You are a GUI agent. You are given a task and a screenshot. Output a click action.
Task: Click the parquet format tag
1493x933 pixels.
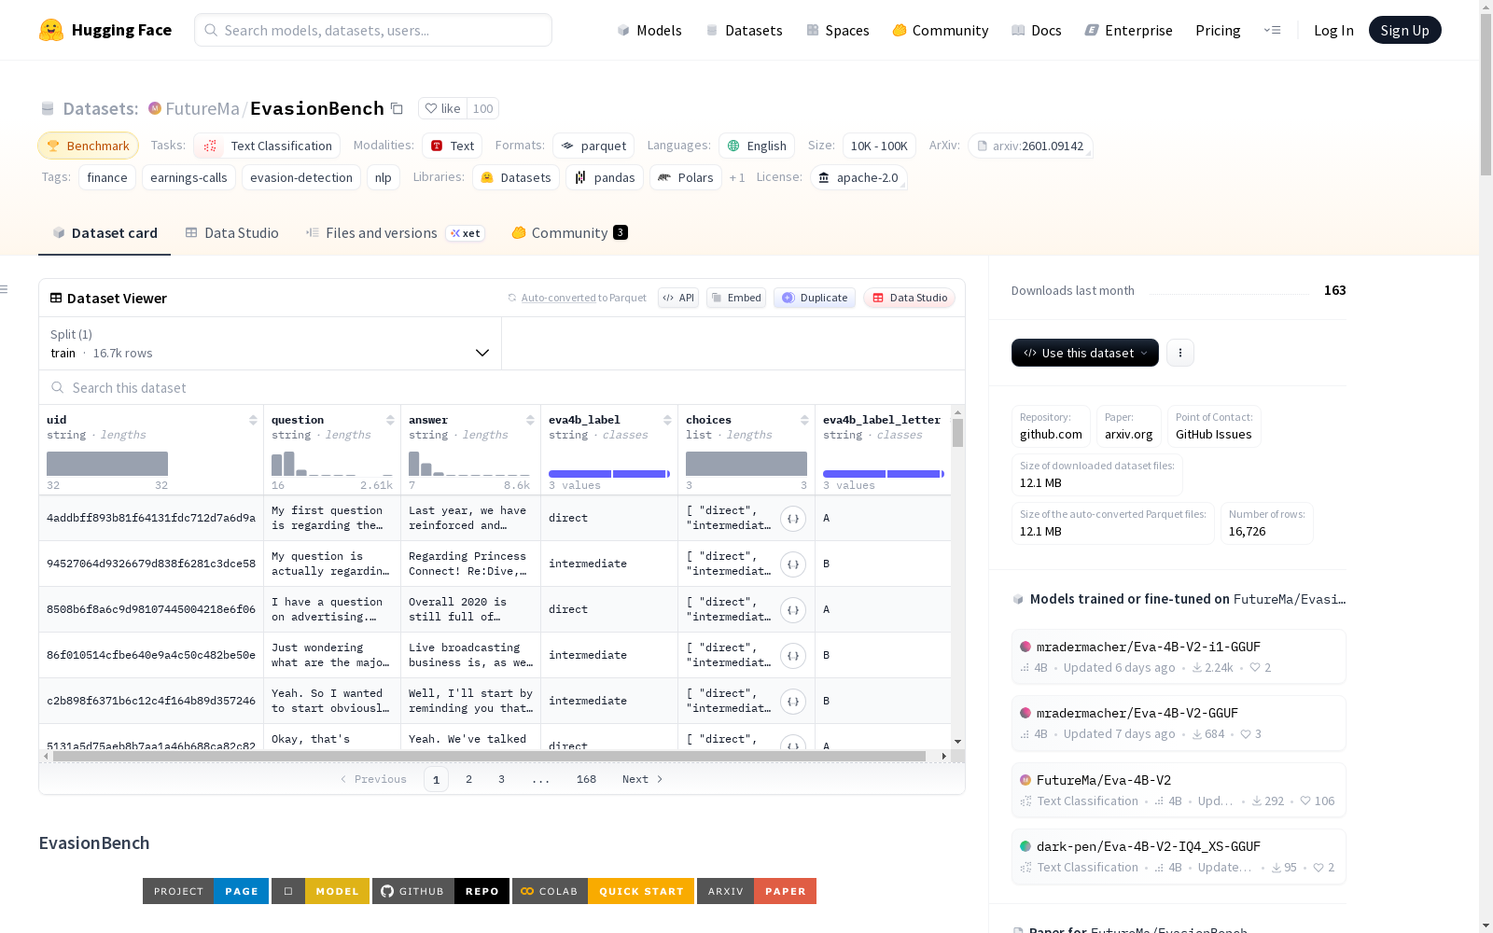click(x=593, y=146)
